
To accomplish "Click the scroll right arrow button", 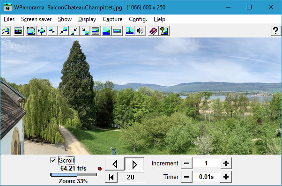I will (134, 164).
